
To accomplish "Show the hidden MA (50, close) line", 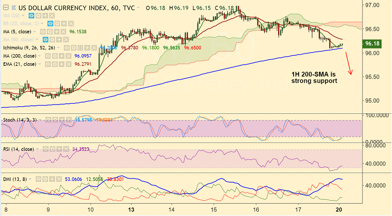I will click(x=45, y=39).
